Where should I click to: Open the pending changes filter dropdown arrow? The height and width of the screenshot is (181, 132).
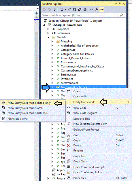(65, 10)
